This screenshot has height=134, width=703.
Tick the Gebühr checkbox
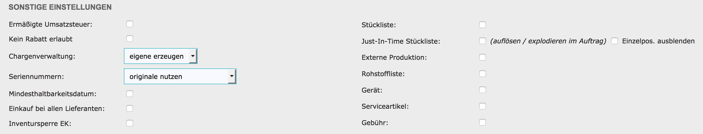[x=483, y=122]
